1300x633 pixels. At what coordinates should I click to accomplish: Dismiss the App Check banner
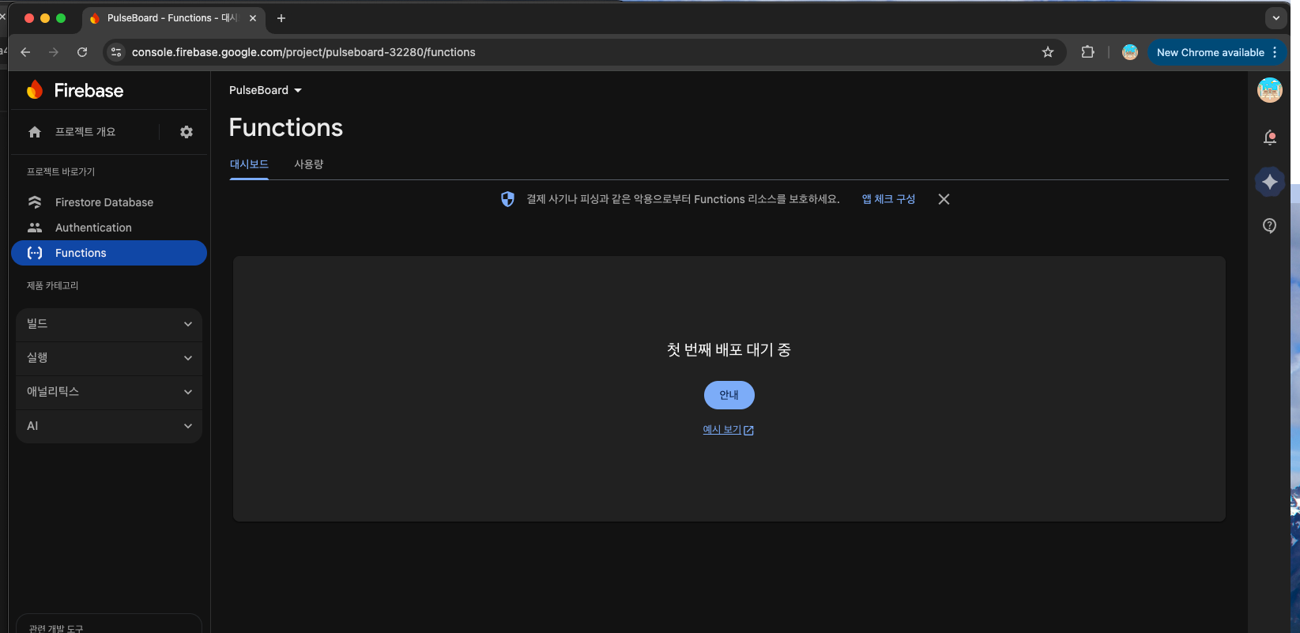(944, 199)
